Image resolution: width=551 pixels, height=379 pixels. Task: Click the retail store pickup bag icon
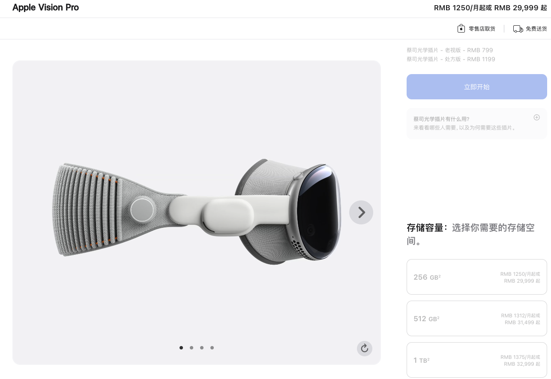pos(461,29)
